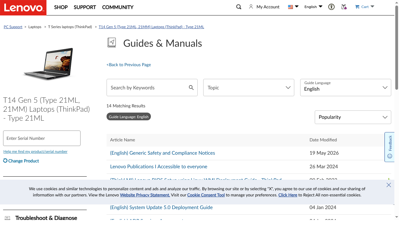Open Lenovo Publications Accessible to everyone article
Screen dimensions: 399x236
(159, 166)
